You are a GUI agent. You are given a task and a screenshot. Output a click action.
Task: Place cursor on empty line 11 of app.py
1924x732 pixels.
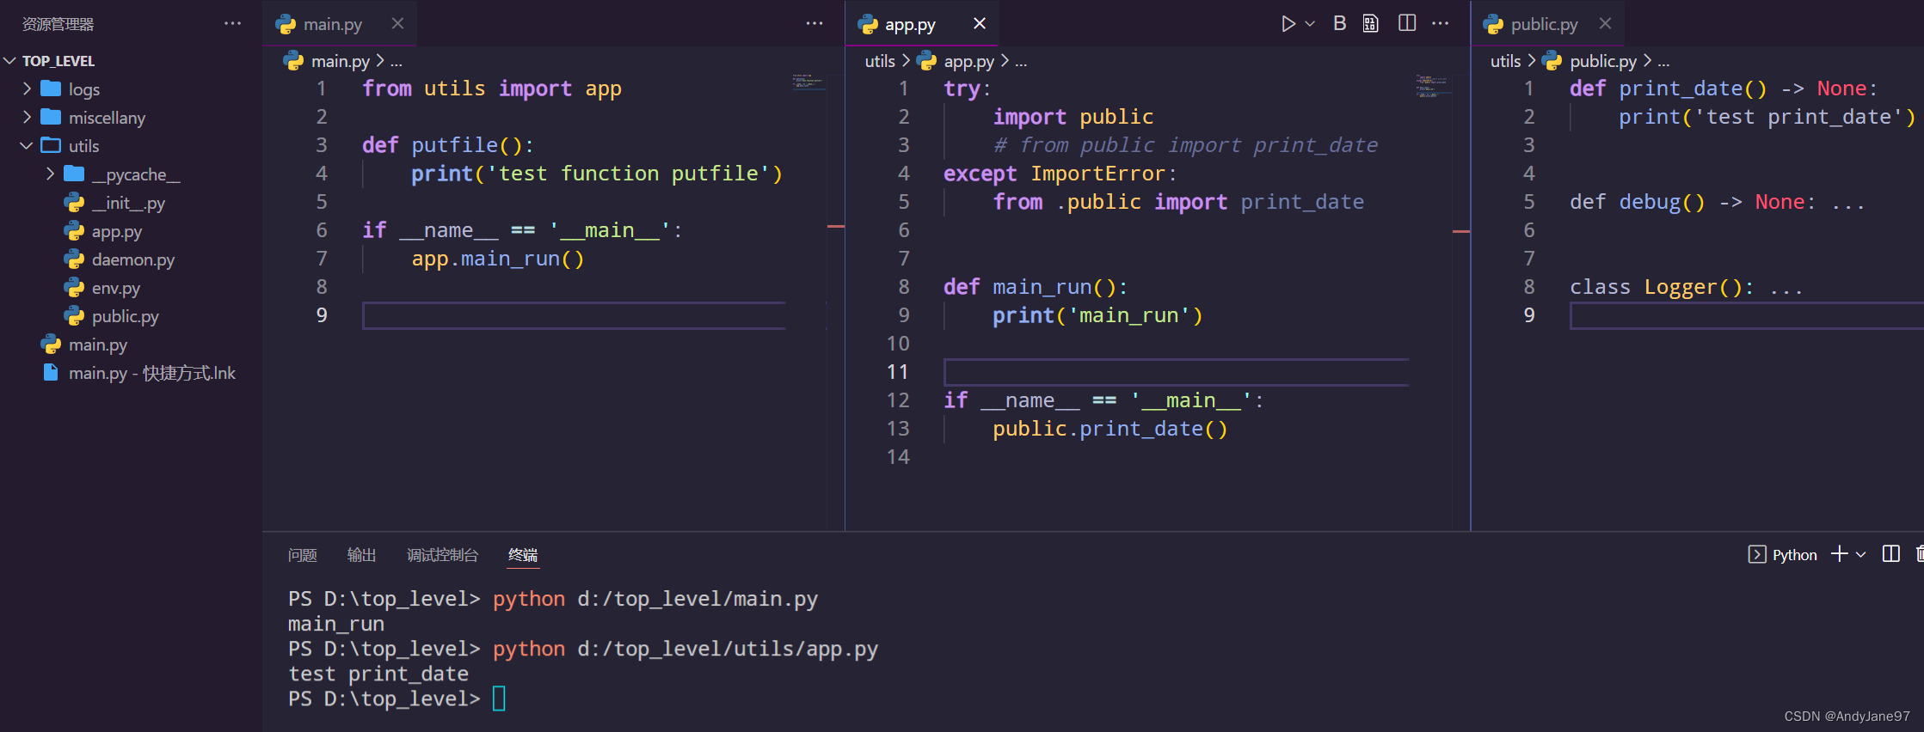coord(1176,372)
